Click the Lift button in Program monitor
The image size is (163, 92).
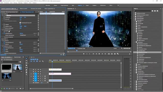(109, 54)
